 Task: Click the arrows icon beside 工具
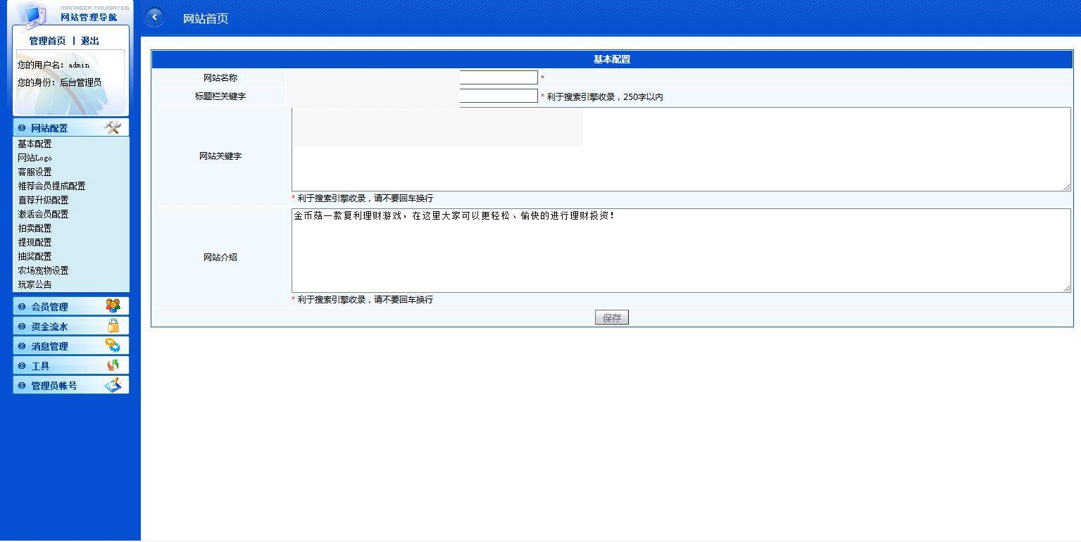point(113,365)
